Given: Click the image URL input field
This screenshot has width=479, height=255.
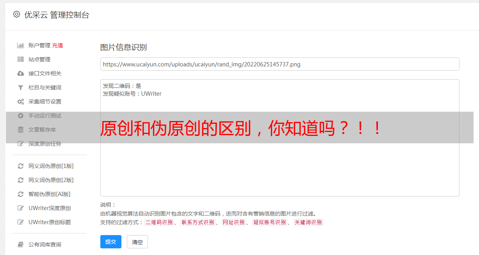Looking at the screenshot, I should tap(280, 64).
